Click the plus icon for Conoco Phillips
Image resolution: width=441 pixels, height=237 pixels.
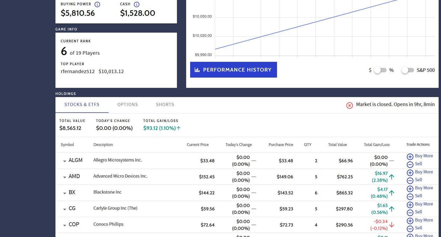point(410,221)
